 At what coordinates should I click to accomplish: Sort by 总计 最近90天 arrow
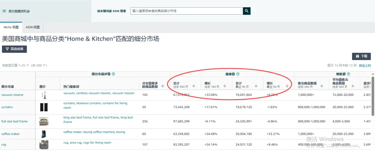[256, 85]
